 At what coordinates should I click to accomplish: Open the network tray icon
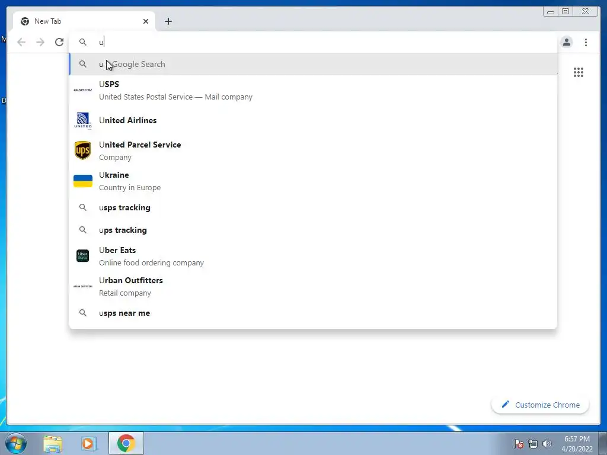pos(533,444)
